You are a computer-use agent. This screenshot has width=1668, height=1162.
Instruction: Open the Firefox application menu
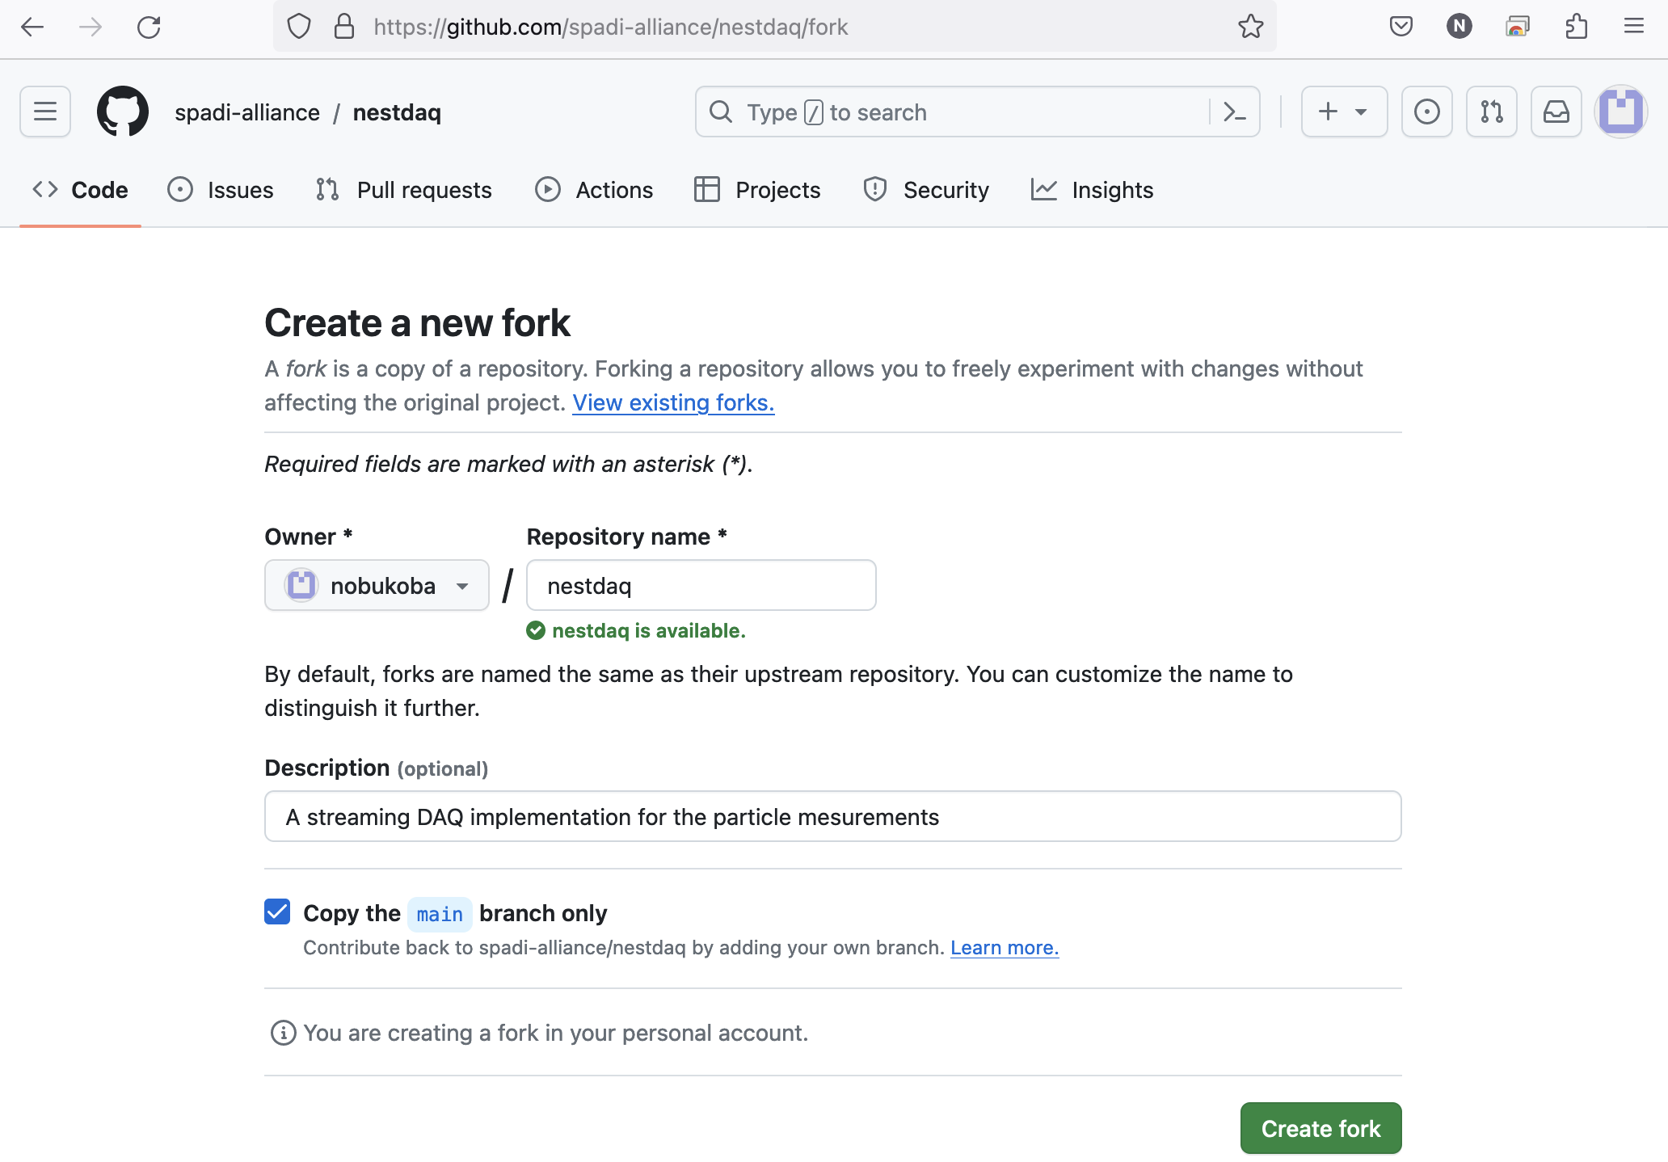(x=1633, y=27)
